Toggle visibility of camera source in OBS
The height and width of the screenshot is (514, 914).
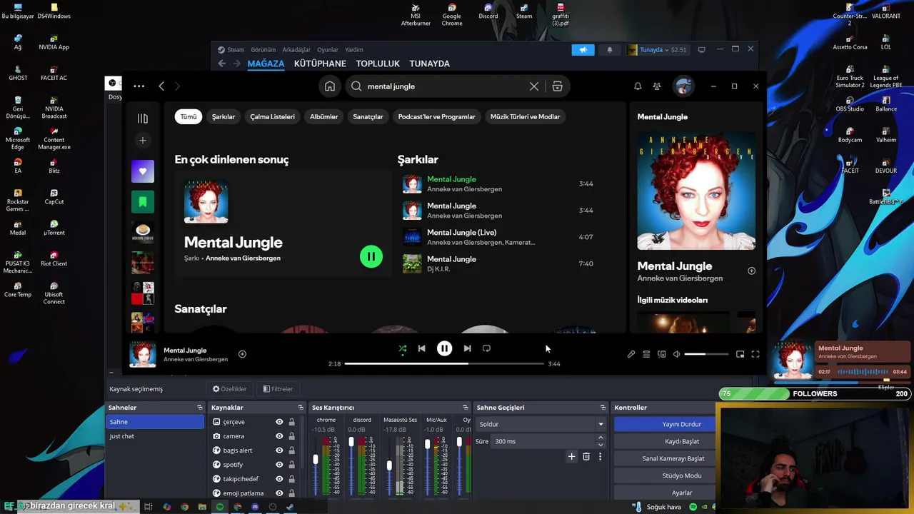[279, 436]
